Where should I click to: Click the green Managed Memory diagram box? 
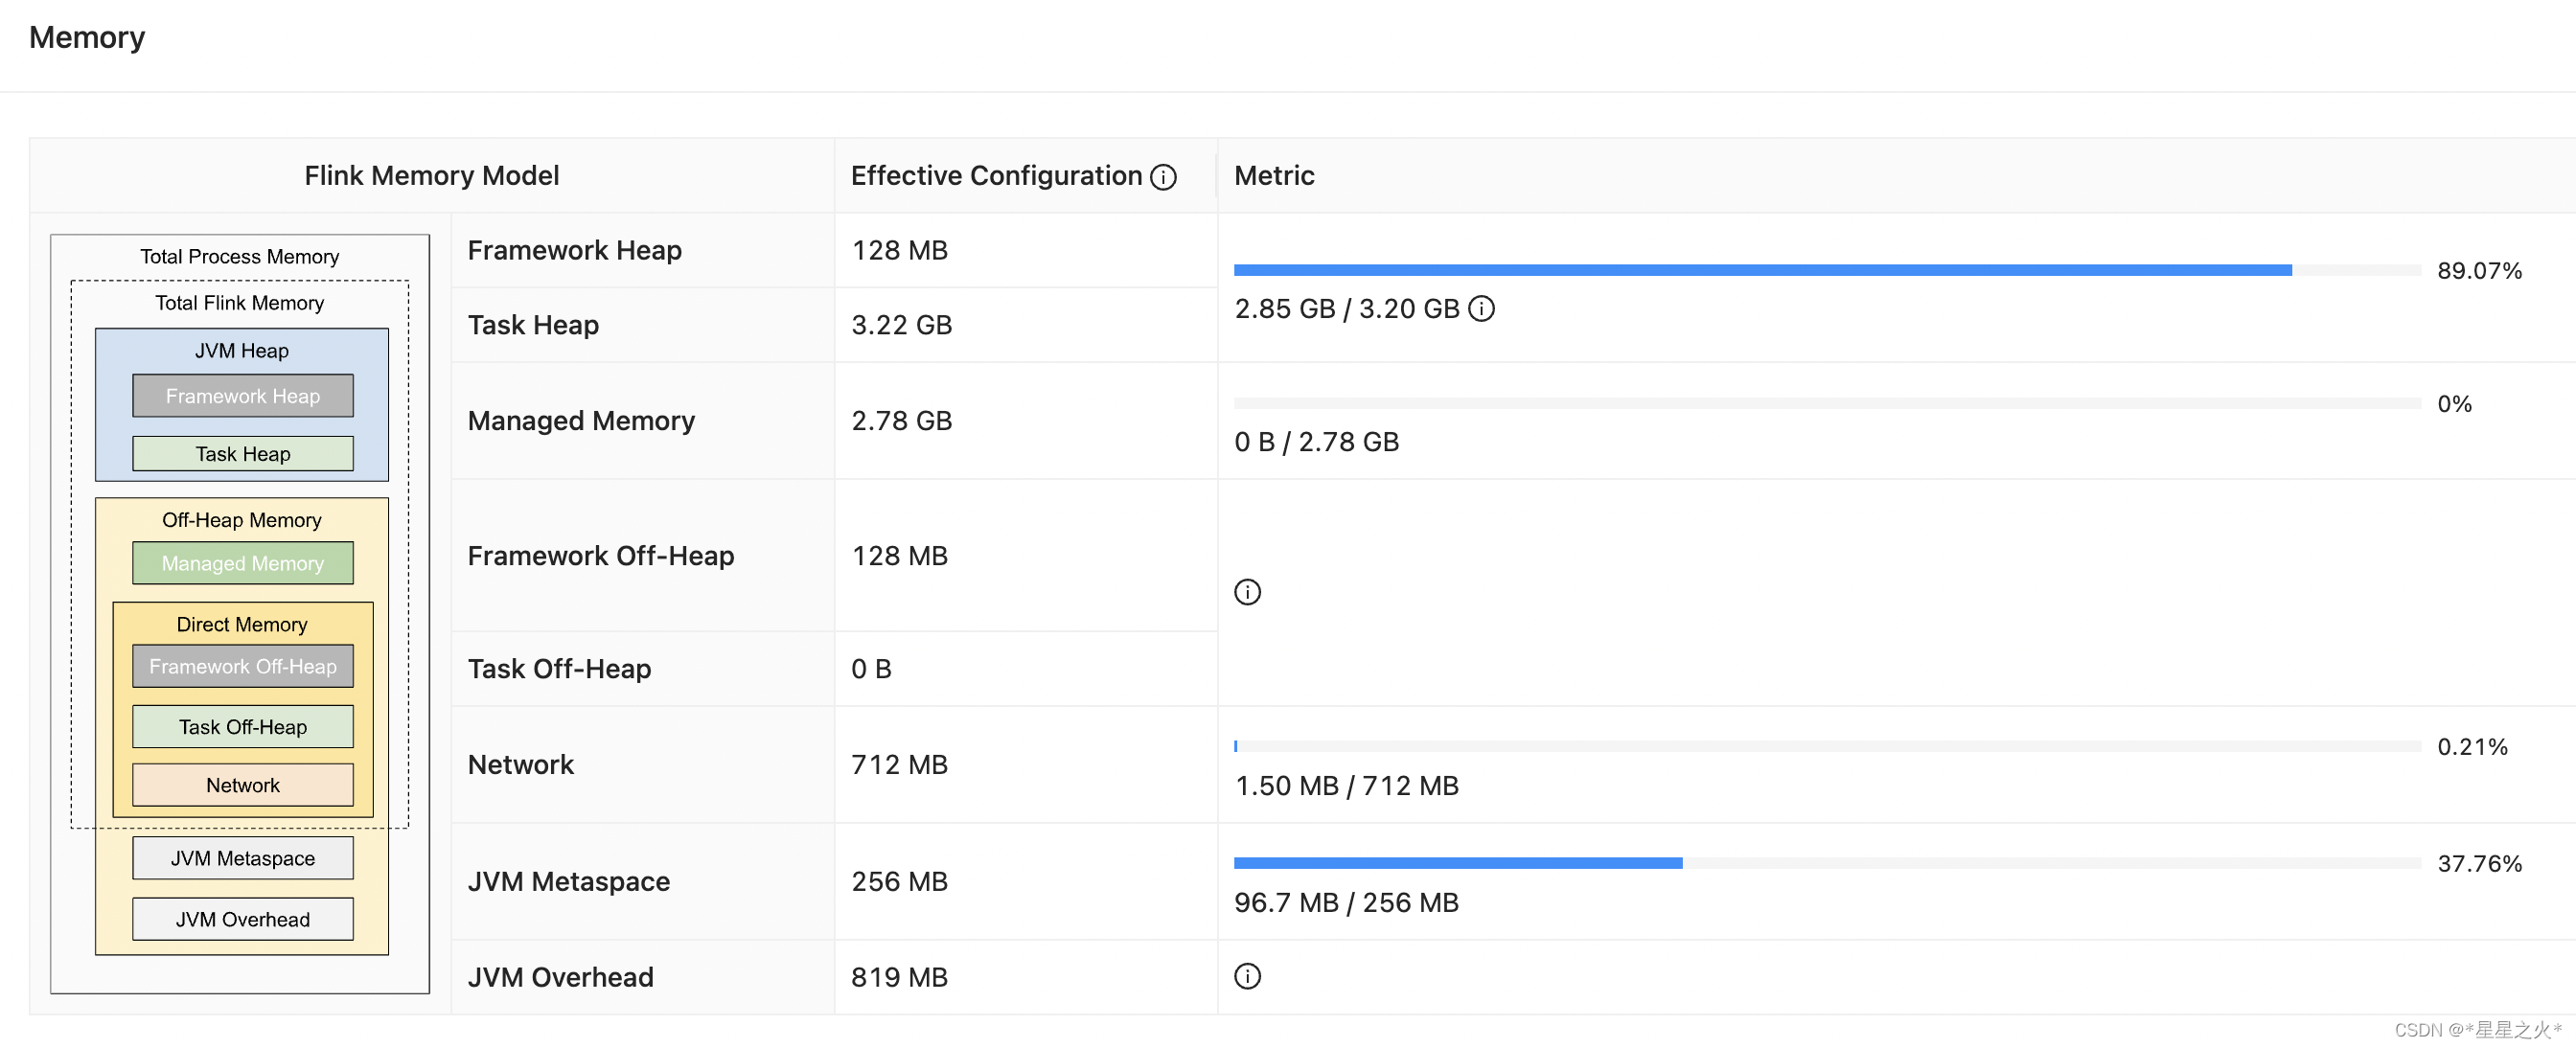pyautogui.click(x=243, y=563)
